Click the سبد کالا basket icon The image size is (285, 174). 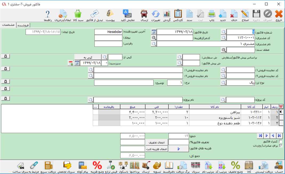78,15
